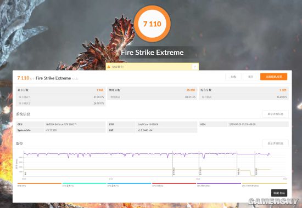The image size is (302, 208).
Task: Click the graphics score 7 165 value
Action: [x=100, y=90]
